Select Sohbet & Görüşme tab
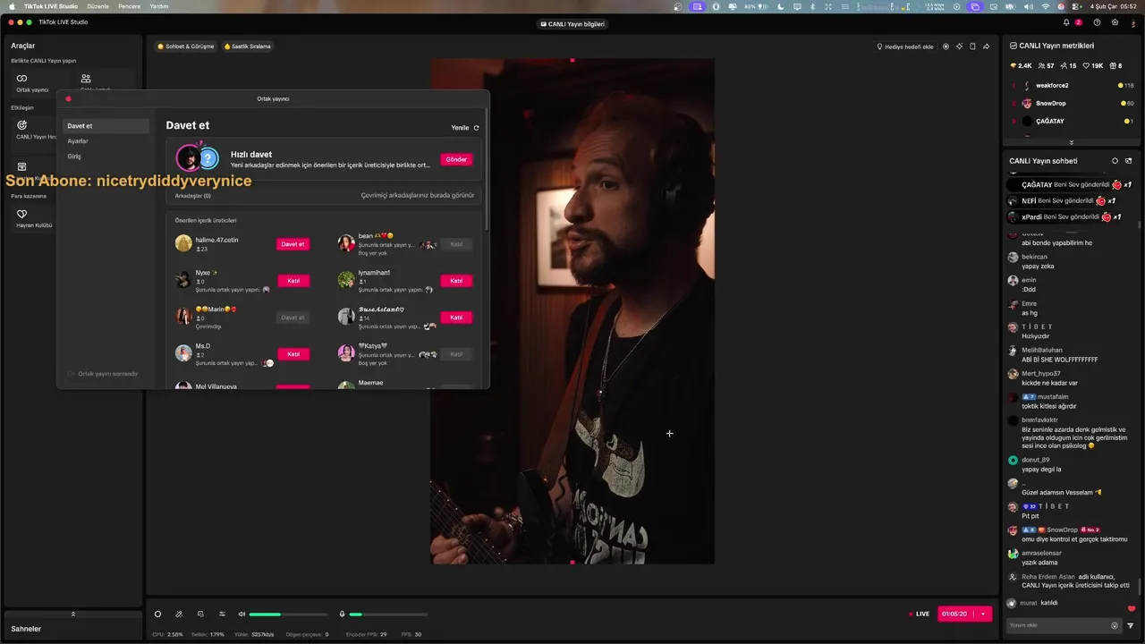The height and width of the screenshot is (644, 1145). click(x=186, y=47)
